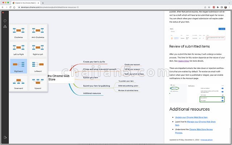Click the share icon in the address bar
Image resolution: width=232 pixels, height=145 pixels.
[205, 7]
